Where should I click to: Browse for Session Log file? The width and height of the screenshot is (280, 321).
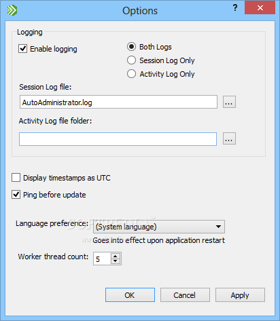pyautogui.click(x=229, y=102)
